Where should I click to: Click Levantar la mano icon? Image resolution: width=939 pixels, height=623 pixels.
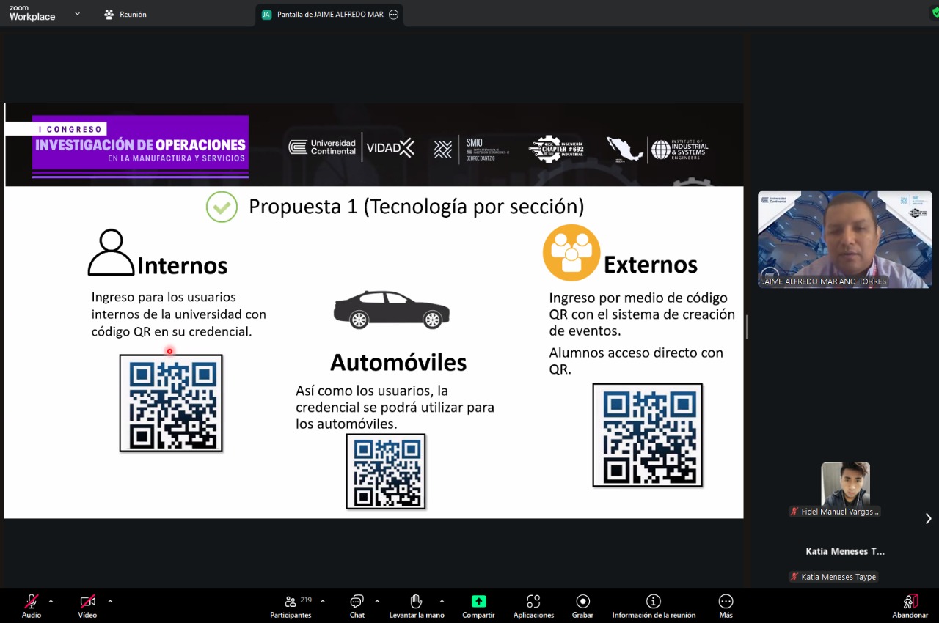(x=416, y=601)
